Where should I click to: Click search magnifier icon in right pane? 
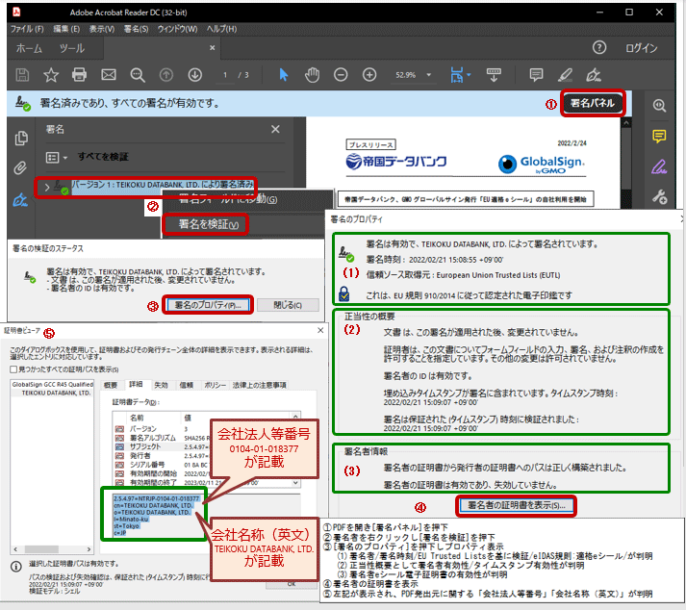point(659,106)
